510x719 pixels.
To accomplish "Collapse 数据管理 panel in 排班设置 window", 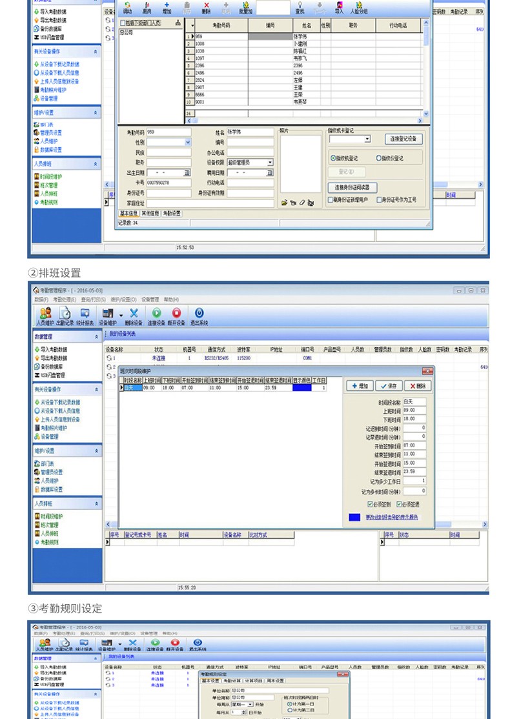I will [96, 336].
